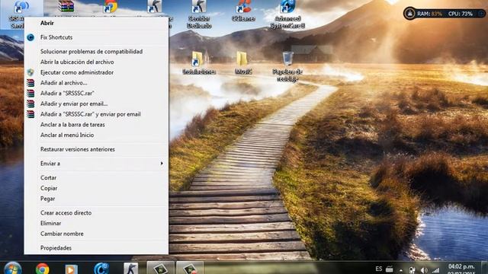Expand the Enviar a submenu
488x274 pixels.
click(x=96, y=164)
